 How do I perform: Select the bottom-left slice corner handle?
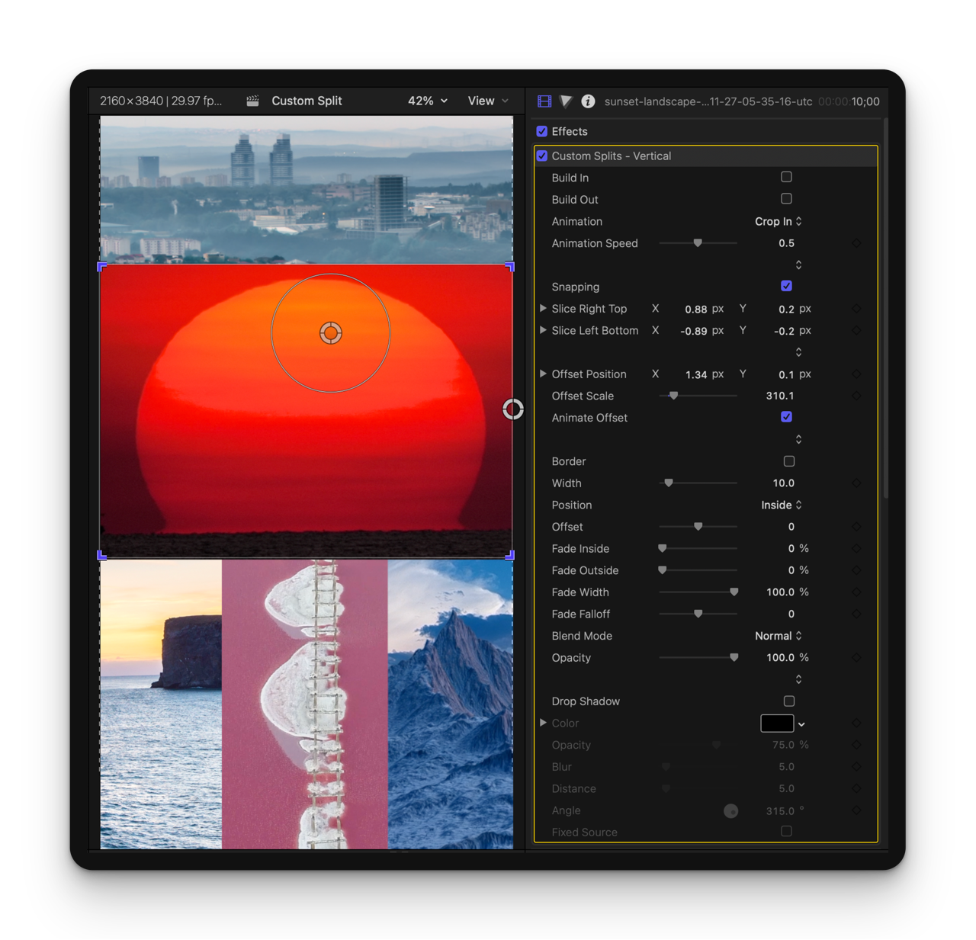[102, 556]
